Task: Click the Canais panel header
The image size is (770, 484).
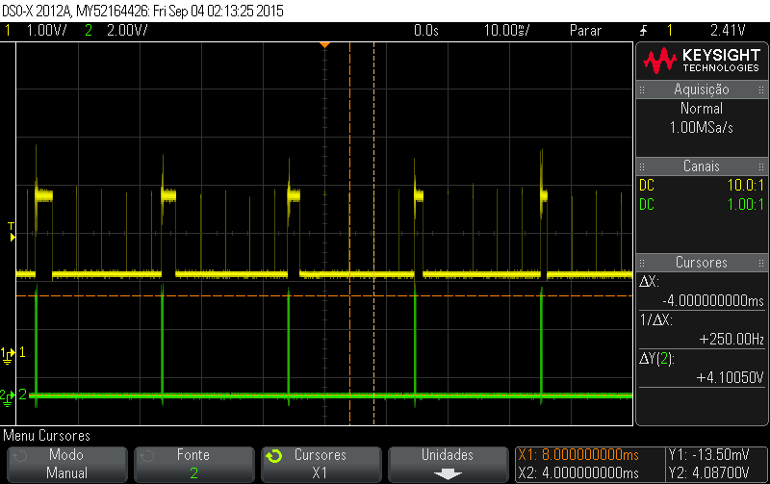Action: point(702,166)
